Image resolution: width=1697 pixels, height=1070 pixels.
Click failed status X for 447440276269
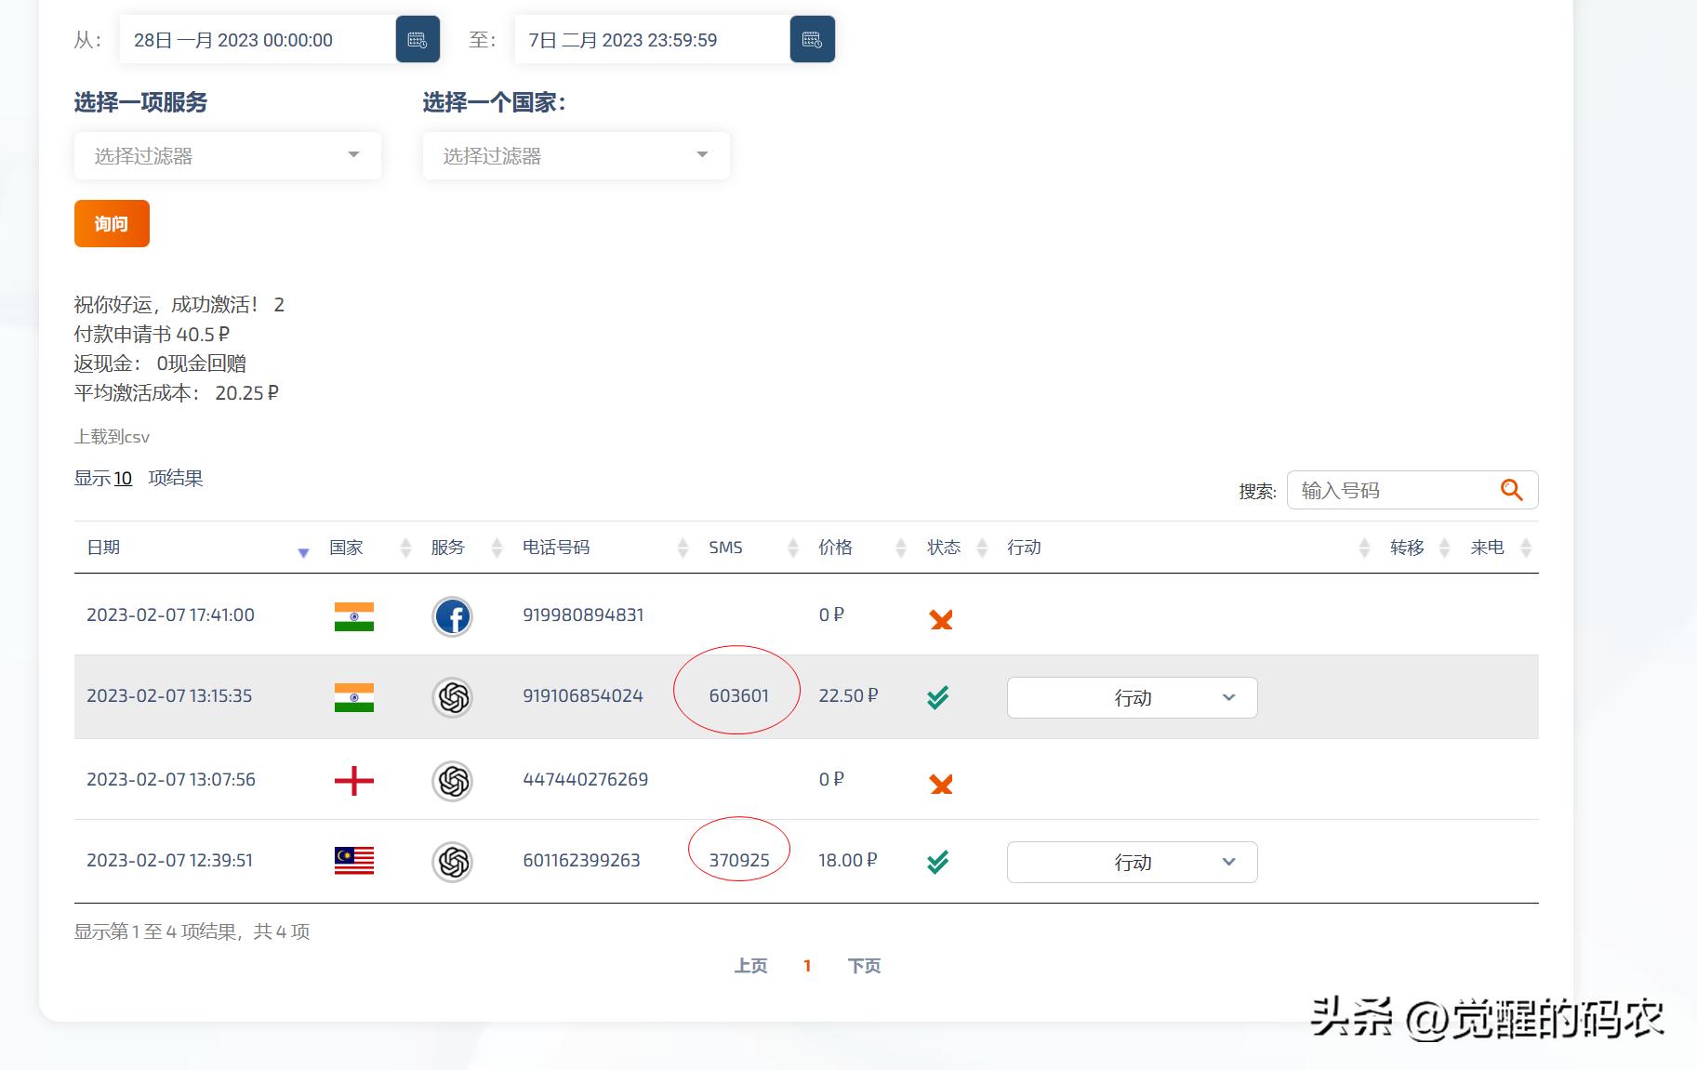[x=940, y=785]
